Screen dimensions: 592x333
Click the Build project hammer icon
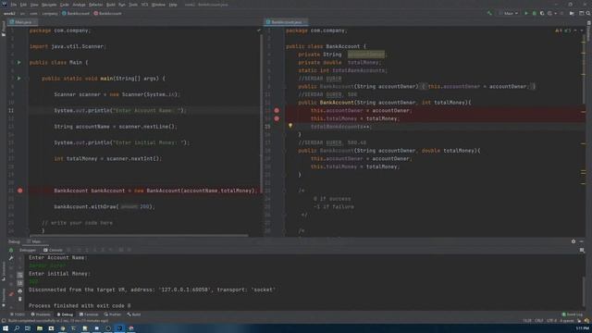(x=489, y=13)
